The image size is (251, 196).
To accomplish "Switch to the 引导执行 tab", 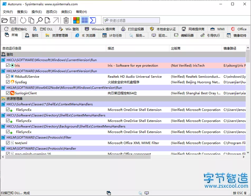I will [x=210, y=35].
